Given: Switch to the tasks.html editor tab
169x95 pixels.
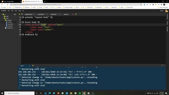Looking at the screenshot, I should tap(53, 14).
